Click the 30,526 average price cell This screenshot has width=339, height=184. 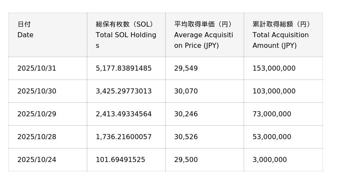(x=186, y=137)
